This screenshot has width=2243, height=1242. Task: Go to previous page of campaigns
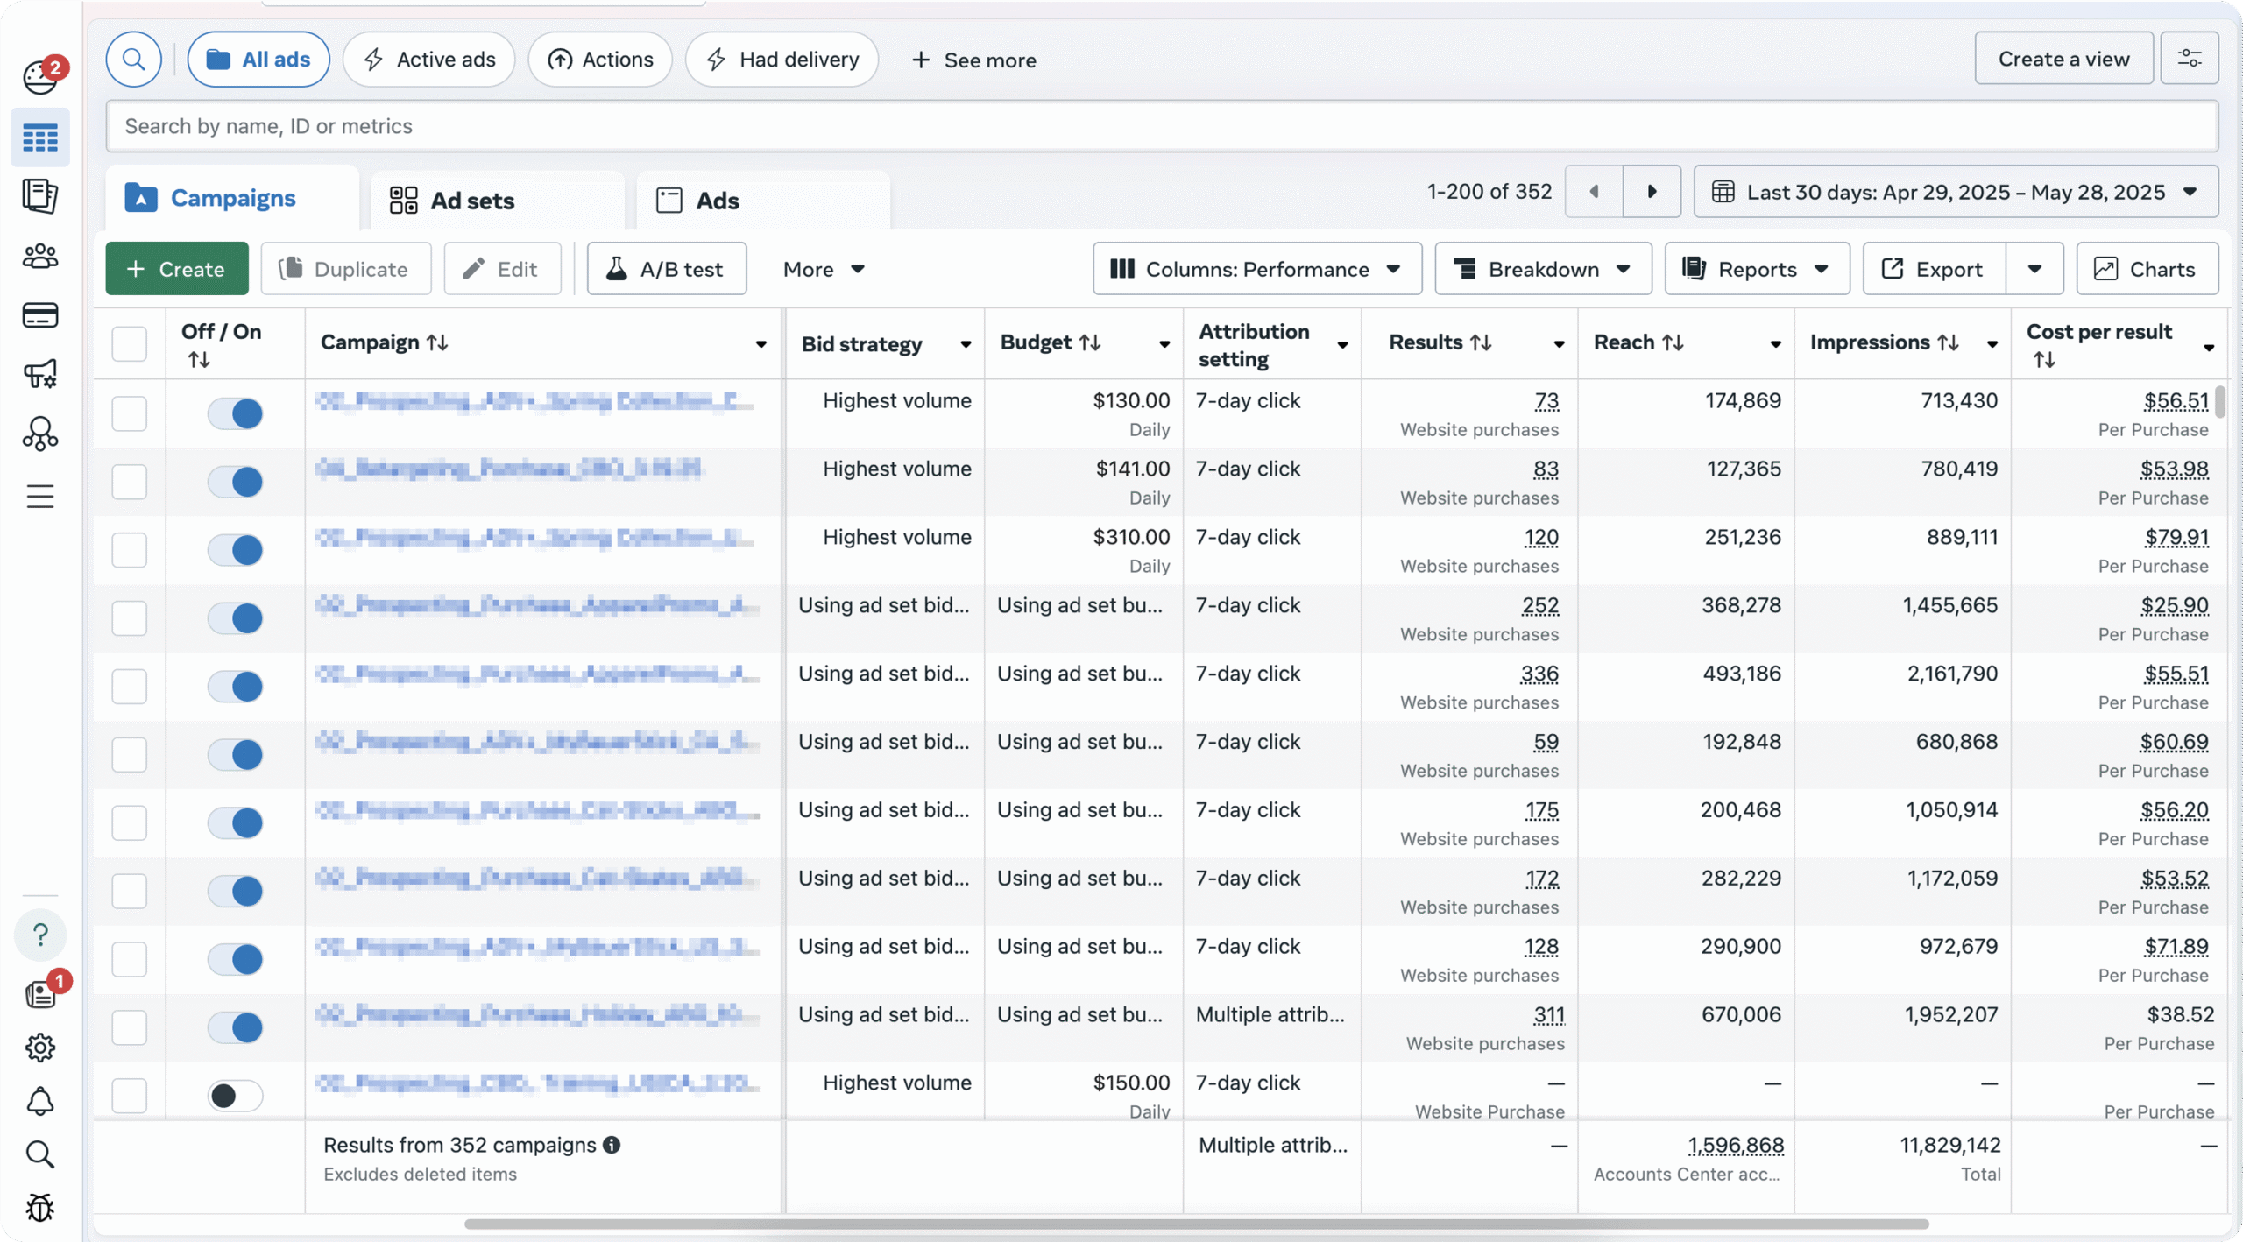pyautogui.click(x=1594, y=191)
